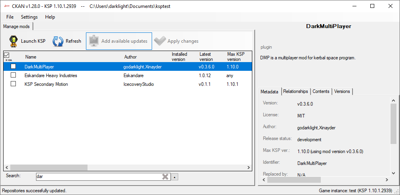Click mod list scroll left arrow
This screenshot has height=195, width=400.
[7, 167]
